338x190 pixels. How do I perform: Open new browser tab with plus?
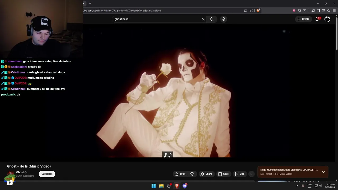pos(90,3)
